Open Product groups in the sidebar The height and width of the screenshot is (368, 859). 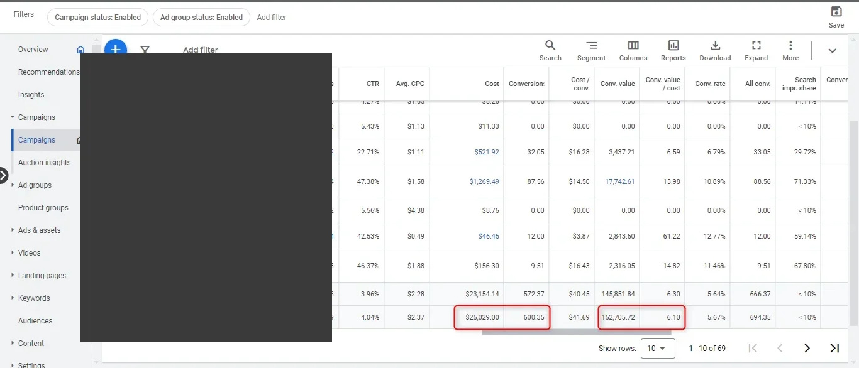(43, 208)
